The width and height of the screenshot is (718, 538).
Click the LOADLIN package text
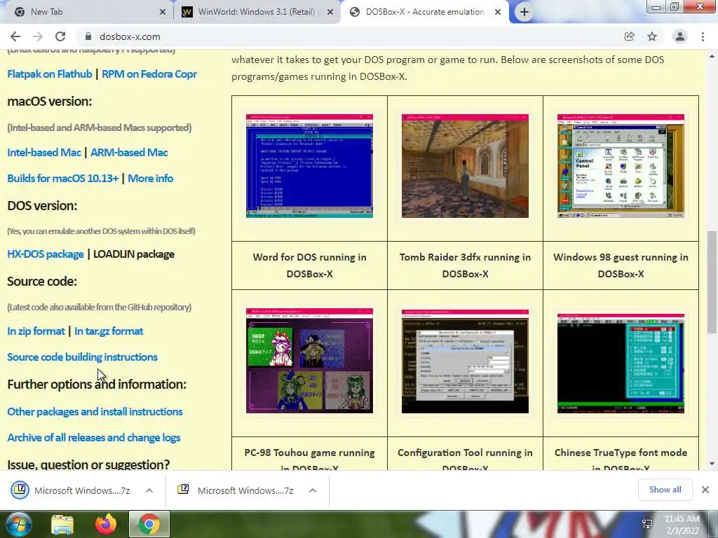pyautogui.click(x=134, y=254)
